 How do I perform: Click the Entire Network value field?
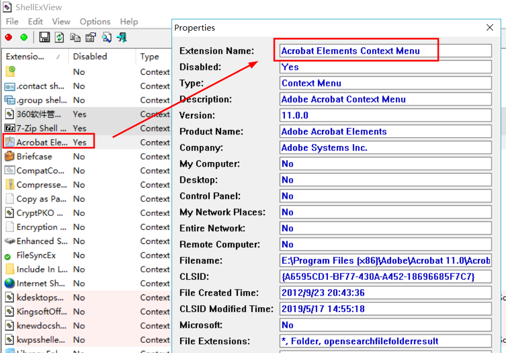[x=386, y=228]
